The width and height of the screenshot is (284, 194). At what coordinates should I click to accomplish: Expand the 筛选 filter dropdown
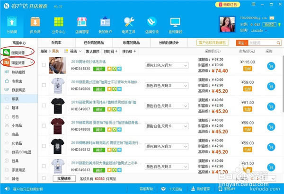point(73,52)
